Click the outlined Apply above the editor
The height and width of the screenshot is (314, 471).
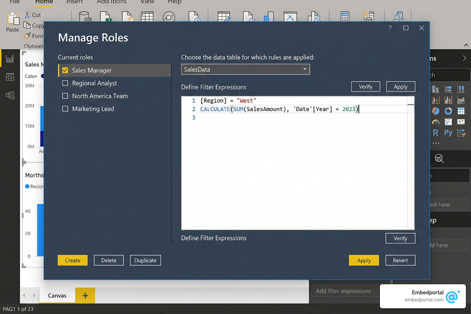click(x=401, y=86)
